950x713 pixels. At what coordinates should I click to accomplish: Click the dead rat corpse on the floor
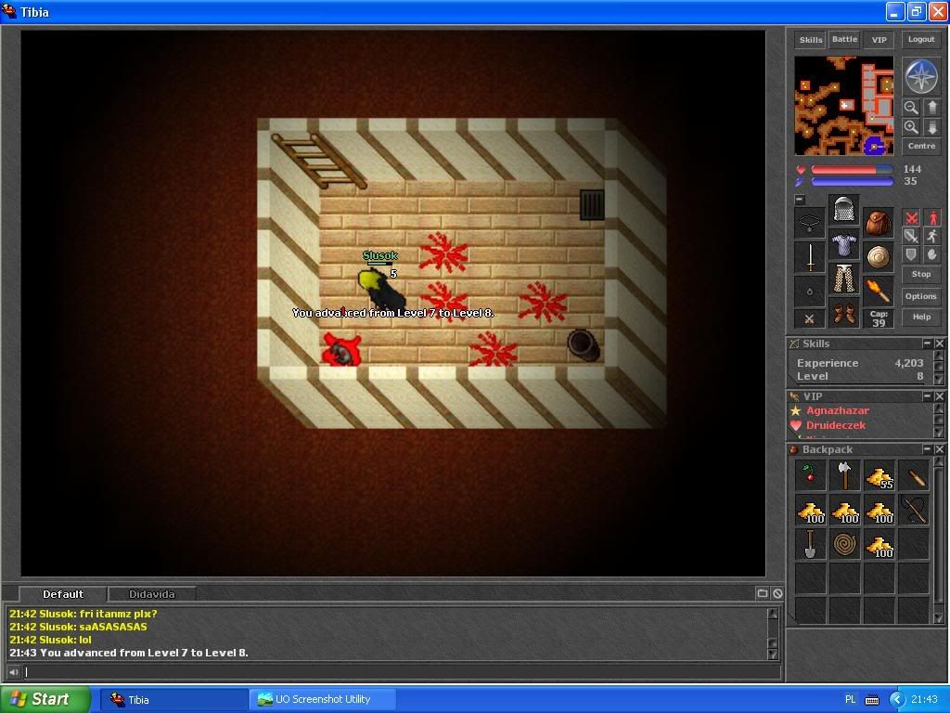point(341,350)
